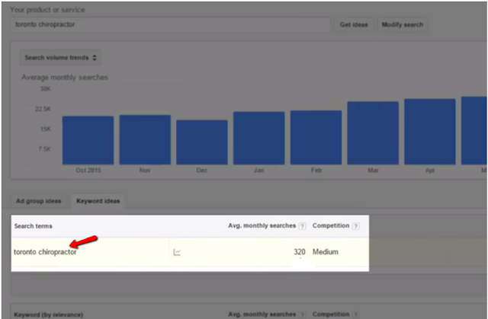Select the Keyword ideas tab
This screenshot has height=319, width=488.
tap(98, 201)
